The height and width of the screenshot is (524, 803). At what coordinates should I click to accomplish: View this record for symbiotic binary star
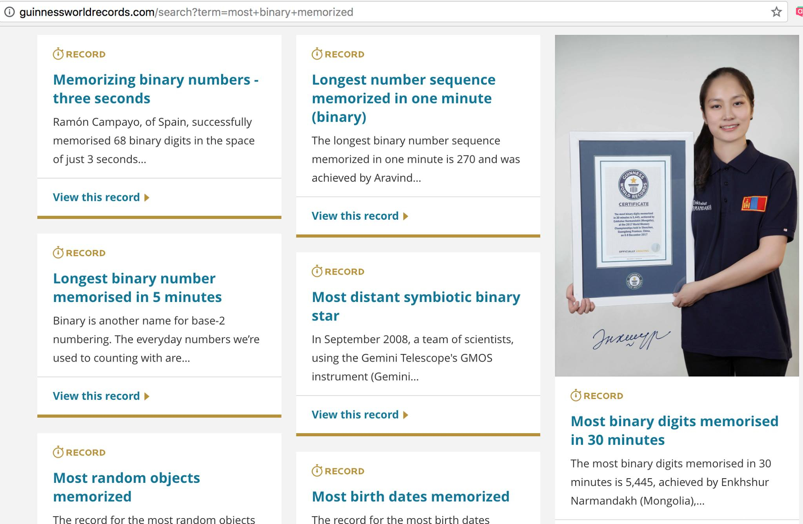[x=355, y=414]
